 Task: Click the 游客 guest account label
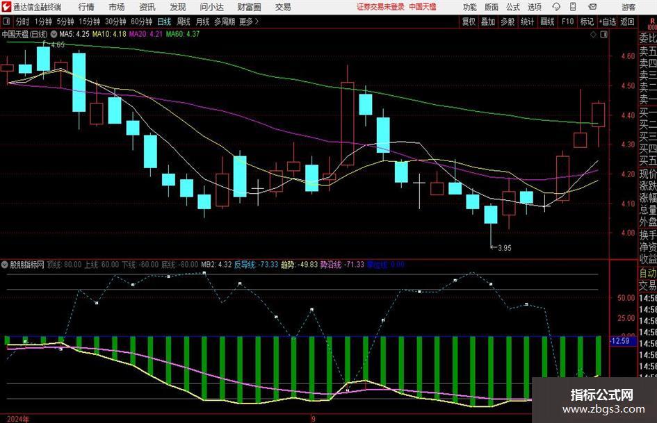coord(628,7)
